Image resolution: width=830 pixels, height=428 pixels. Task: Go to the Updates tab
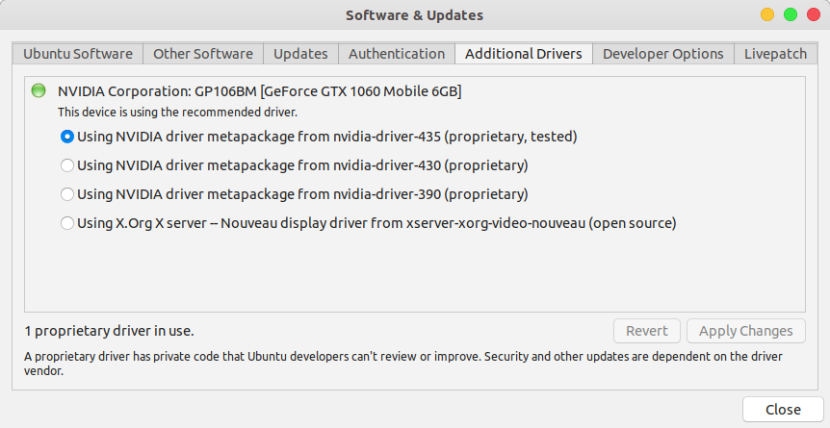[x=300, y=54]
